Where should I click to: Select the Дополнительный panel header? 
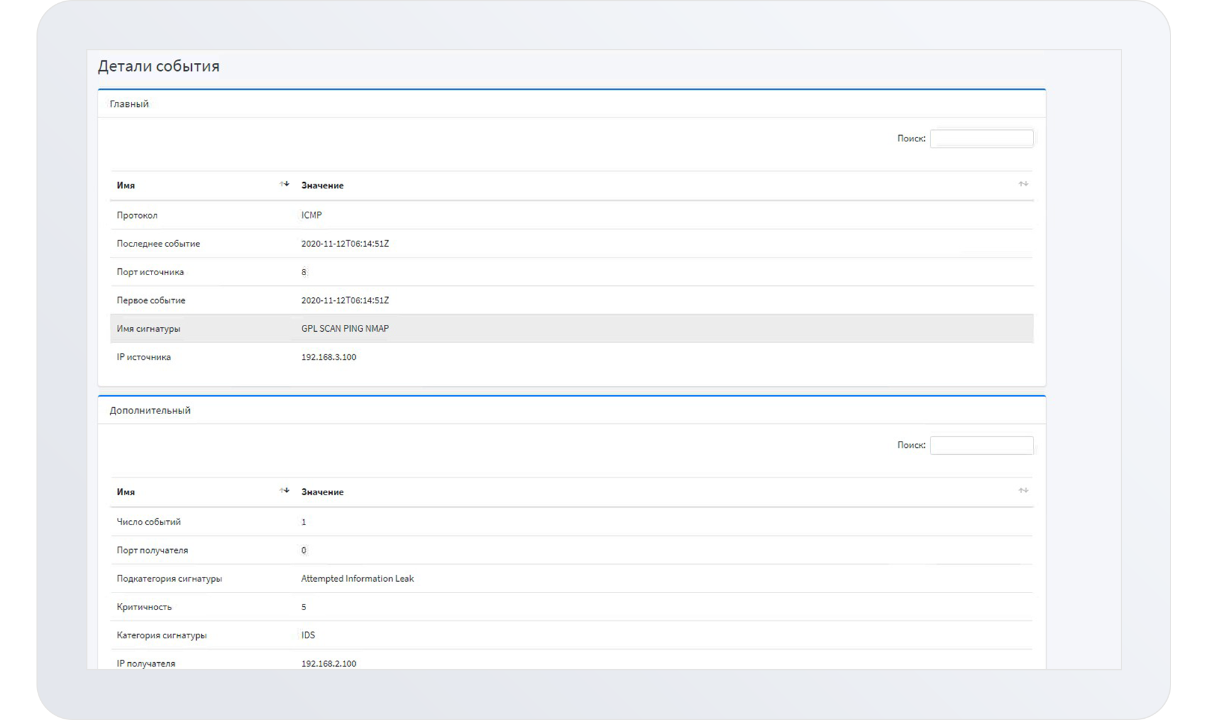(150, 410)
